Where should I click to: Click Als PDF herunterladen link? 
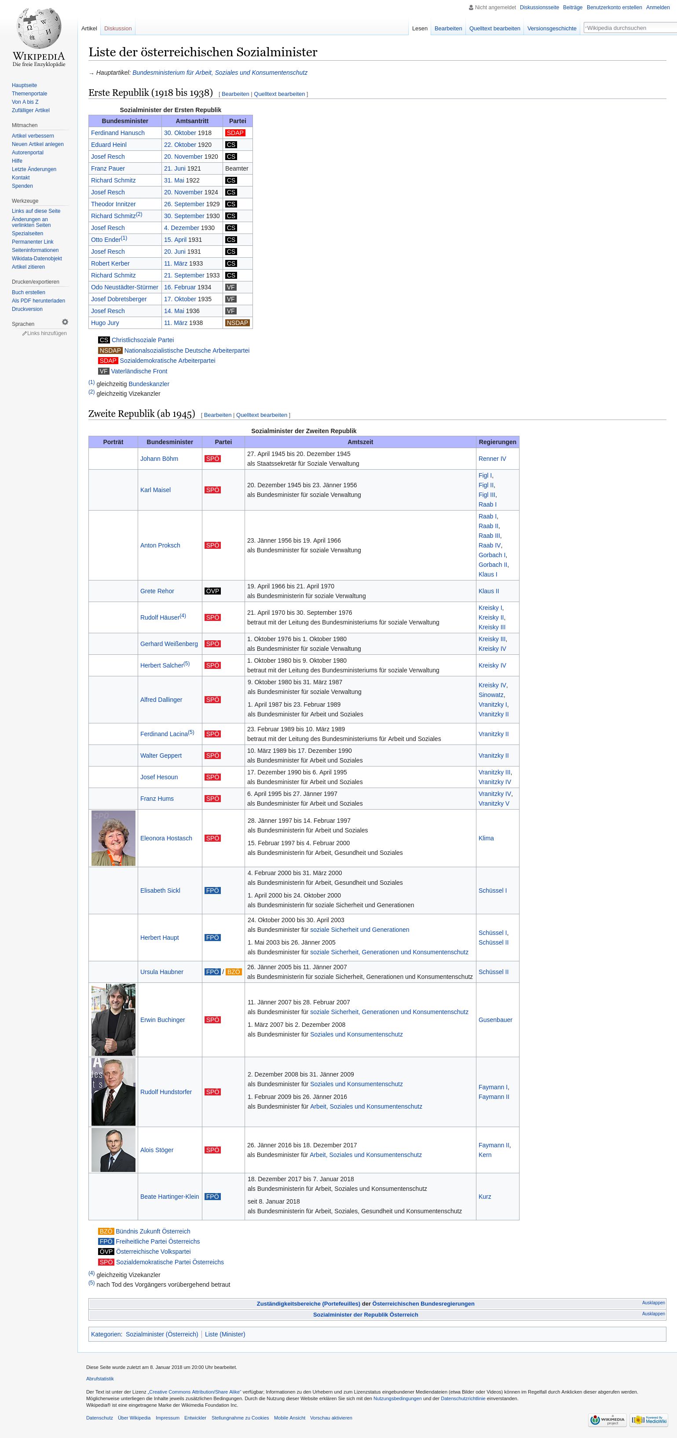click(39, 301)
